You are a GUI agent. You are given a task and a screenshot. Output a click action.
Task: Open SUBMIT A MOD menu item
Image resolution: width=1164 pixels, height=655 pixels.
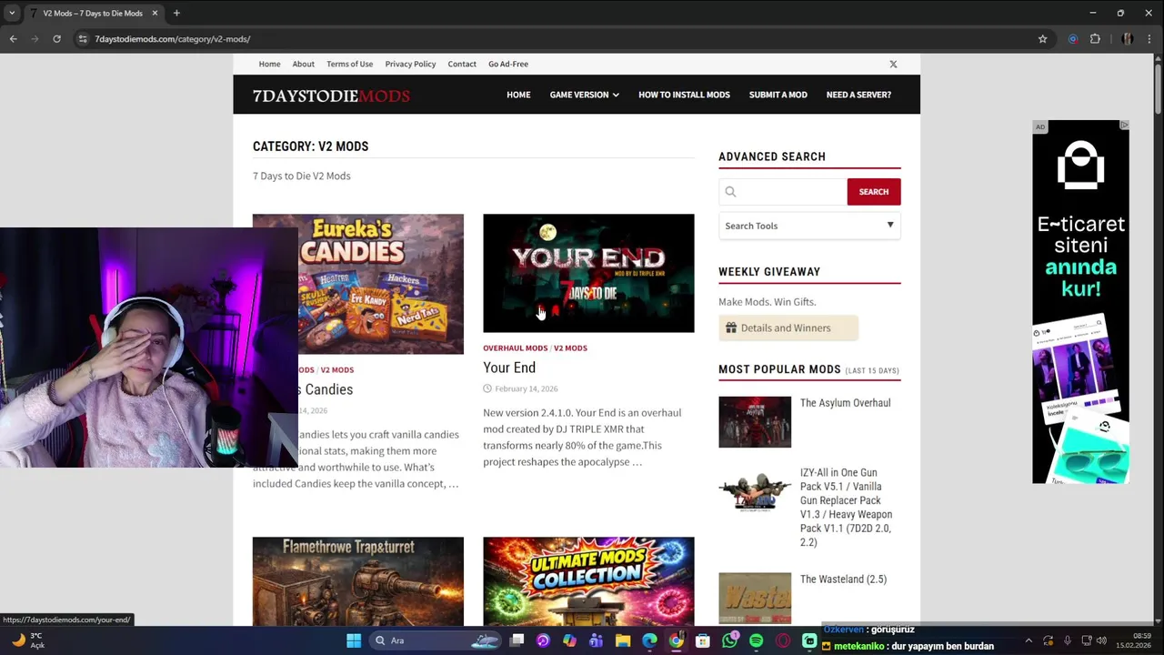pyautogui.click(x=778, y=95)
